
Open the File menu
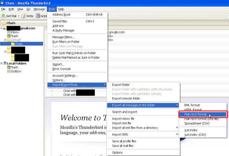[x=3, y=9]
